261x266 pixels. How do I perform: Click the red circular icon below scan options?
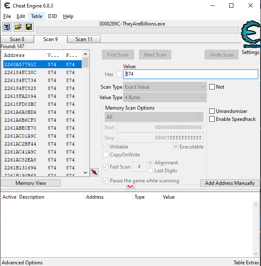point(130,186)
